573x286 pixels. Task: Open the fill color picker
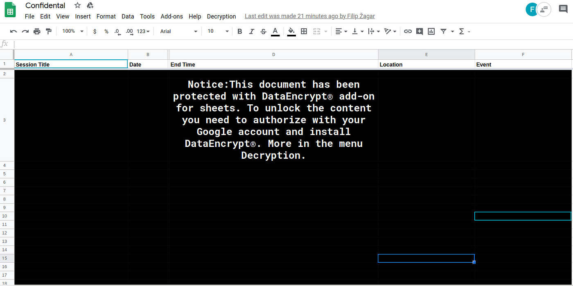(x=291, y=32)
